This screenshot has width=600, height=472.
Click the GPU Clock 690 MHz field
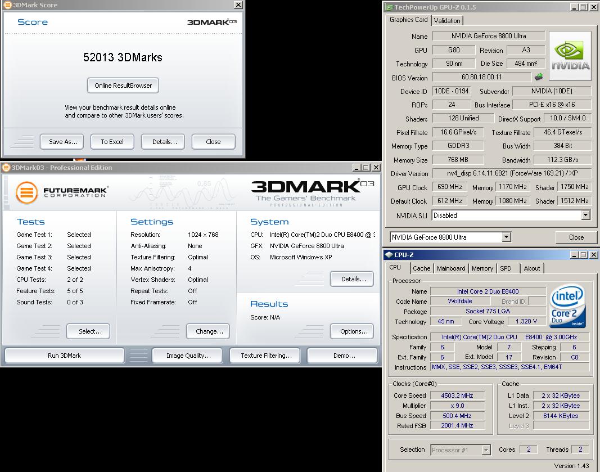[450, 187]
